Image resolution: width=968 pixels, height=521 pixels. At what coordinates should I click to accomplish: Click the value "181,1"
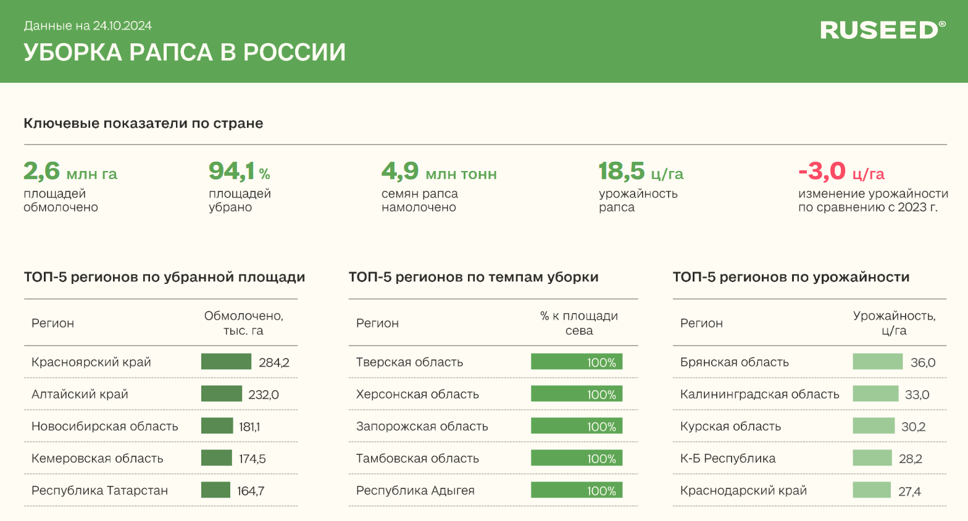[x=249, y=427]
